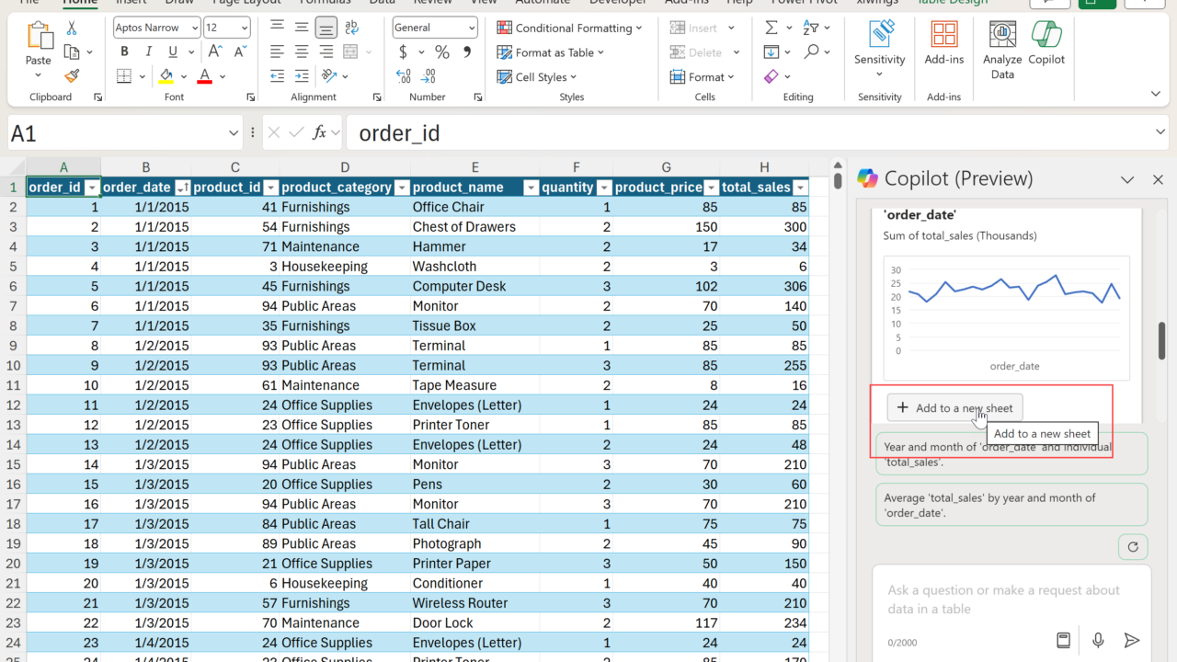Click the AutoSum sigma icon
Screen dimensions: 1177x662
click(771, 28)
